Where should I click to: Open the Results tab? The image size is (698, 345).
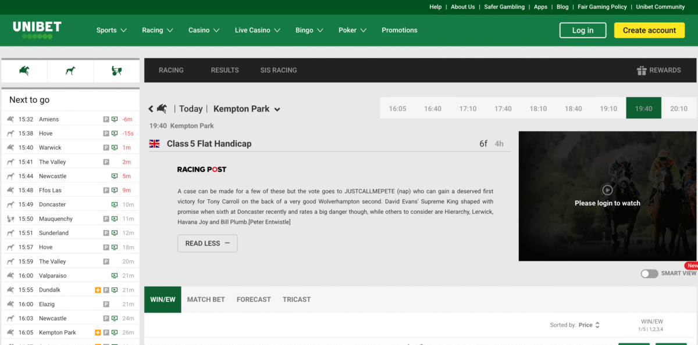(x=225, y=70)
